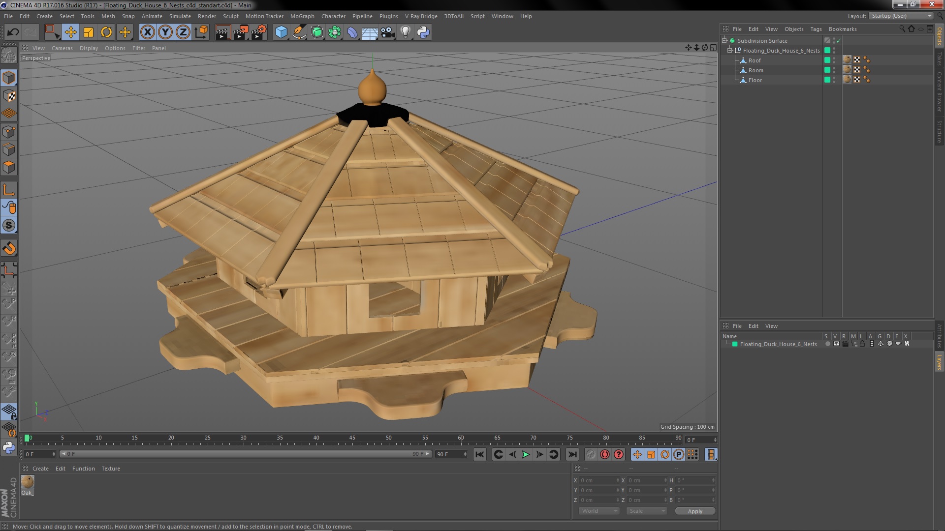The image size is (945, 531).
Task: Open the V-Ray Bridge menu
Action: click(x=421, y=16)
